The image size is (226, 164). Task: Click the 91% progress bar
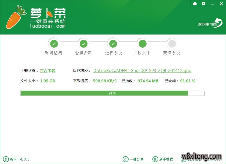coord(112,93)
